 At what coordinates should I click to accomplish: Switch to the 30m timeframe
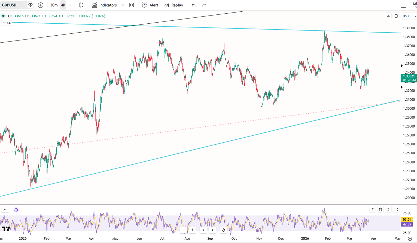(54, 5)
